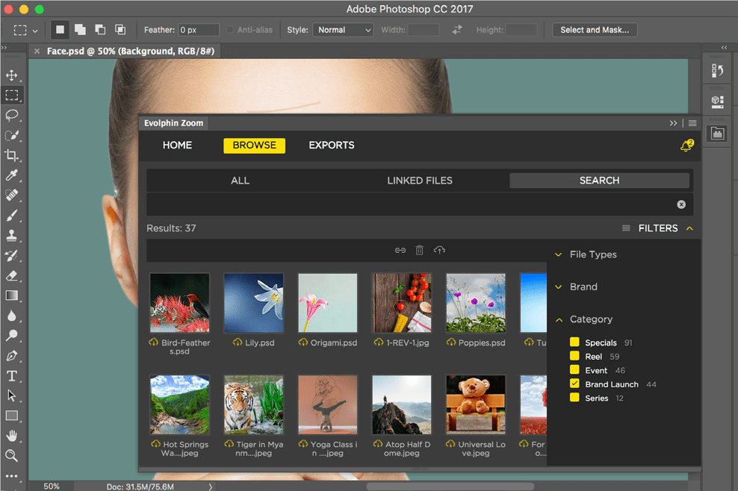Screen dimensions: 738x491
Task: Expand the Brand filter section
Action: tap(558, 287)
